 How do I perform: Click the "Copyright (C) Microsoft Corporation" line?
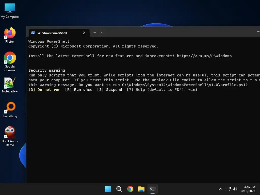tap(93, 46)
